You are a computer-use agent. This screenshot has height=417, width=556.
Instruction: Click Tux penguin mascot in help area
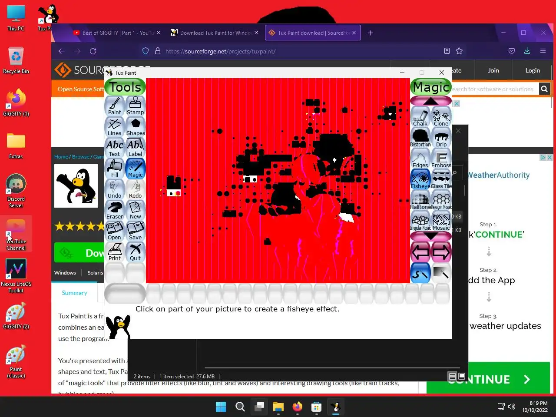[x=118, y=327]
